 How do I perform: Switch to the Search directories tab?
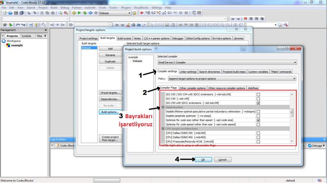(x=209, y=72)
